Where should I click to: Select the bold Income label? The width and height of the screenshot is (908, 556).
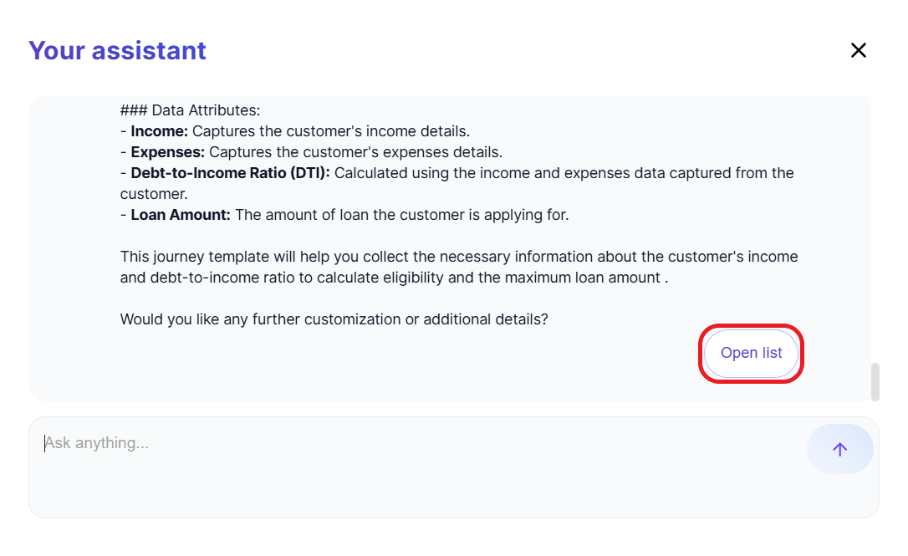[x=159, y=131]
